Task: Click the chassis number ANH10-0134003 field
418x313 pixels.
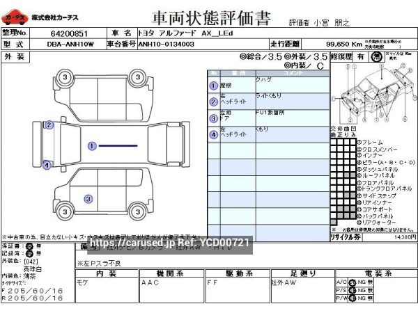Action: [x=167, y=44]
